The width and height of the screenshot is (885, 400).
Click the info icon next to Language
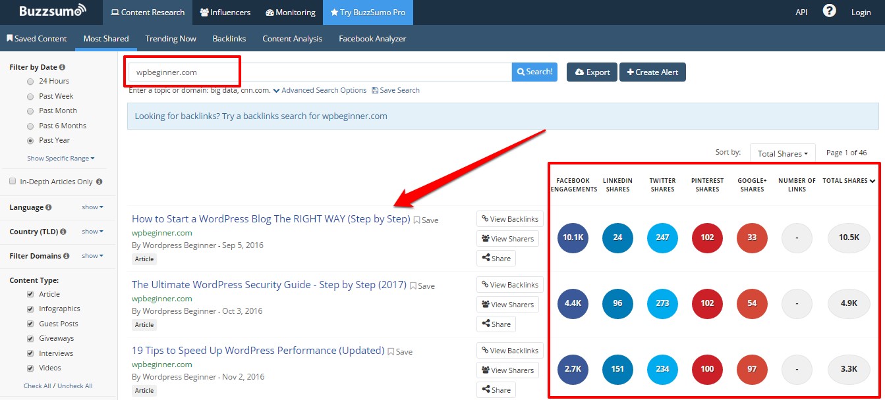[x=49, y=207]
